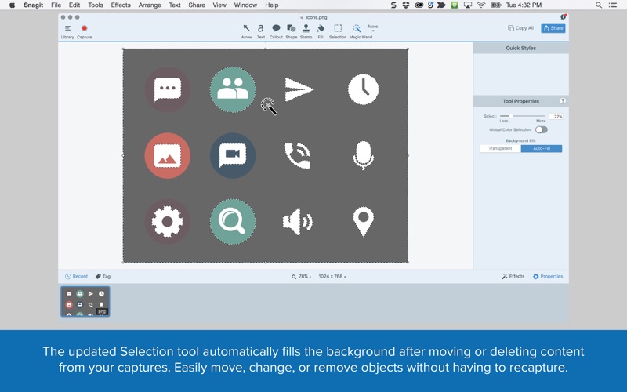Screen dimensions: 627x392
Task: Choose the Callout tool
Action: (x=276, y=30)
